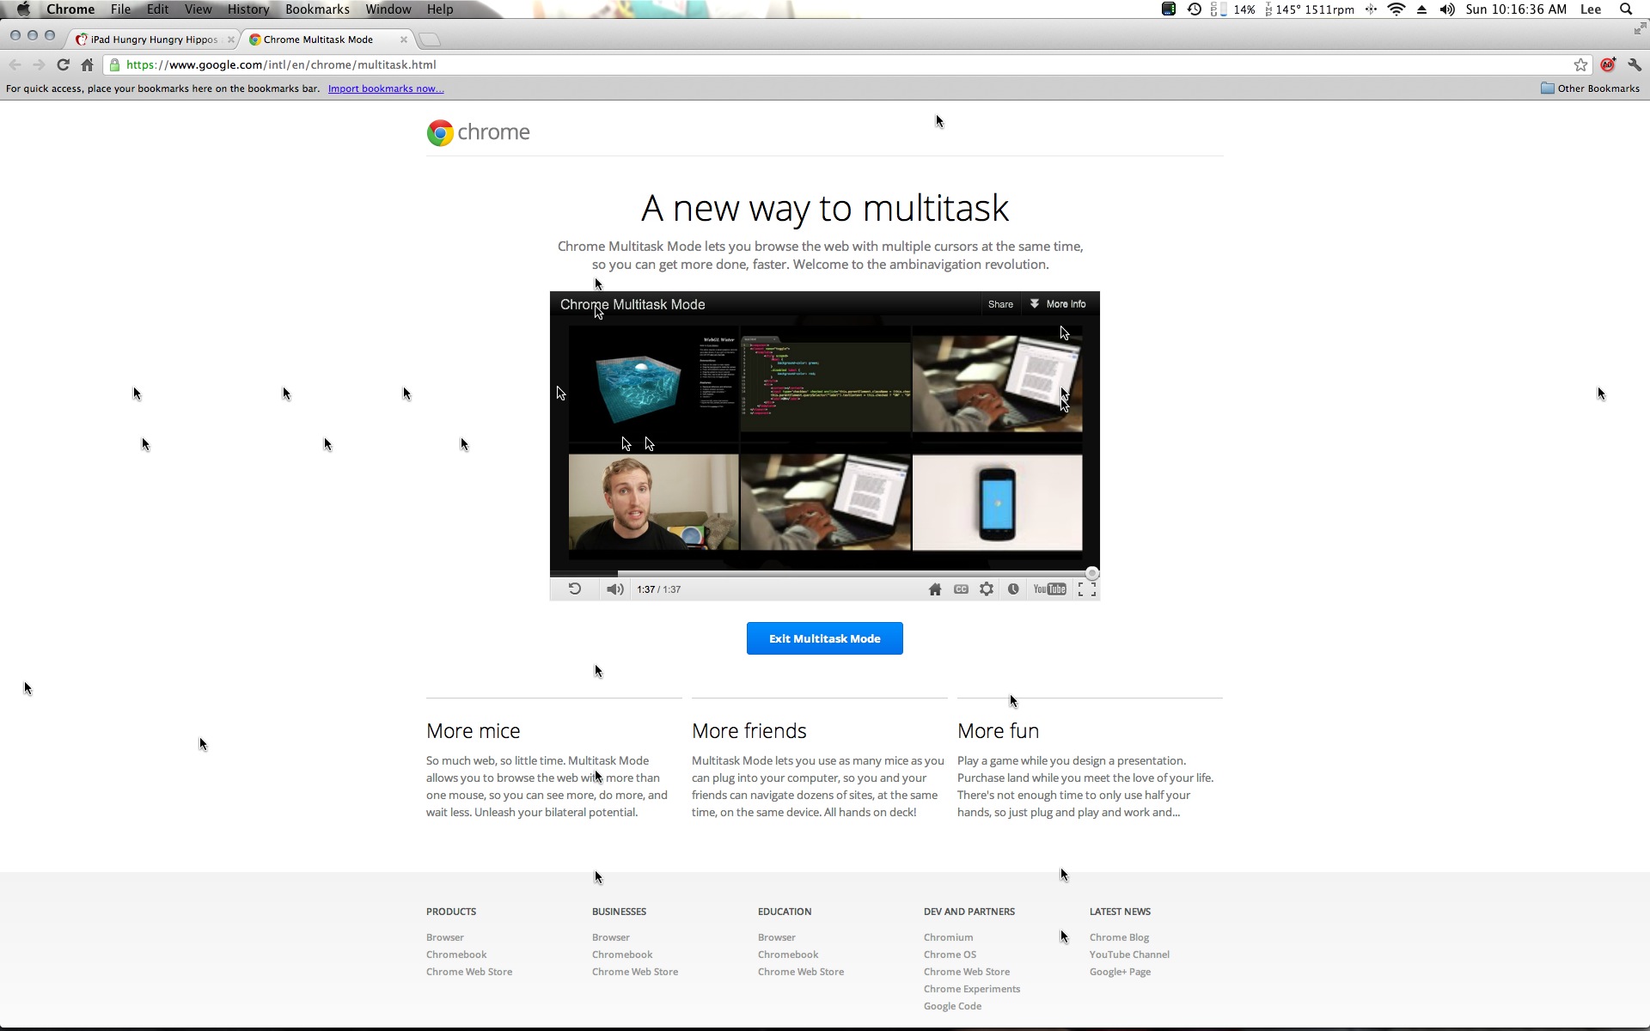This screenshot has width=1650, height=1031.
Task: Reload the current page
Action: tap(63, 64)
